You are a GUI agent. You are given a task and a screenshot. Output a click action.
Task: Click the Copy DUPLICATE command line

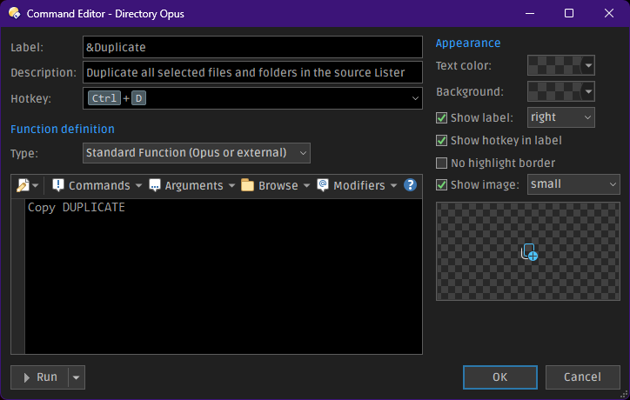click(x=77, y=207)
